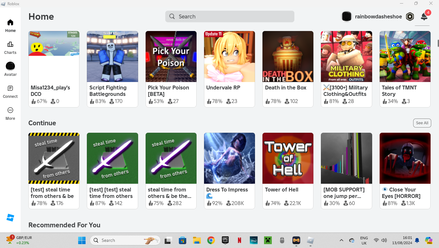Viewport: 439px width, 248px height.
Task: Open the Home sidebar icon
Action: 10,26
